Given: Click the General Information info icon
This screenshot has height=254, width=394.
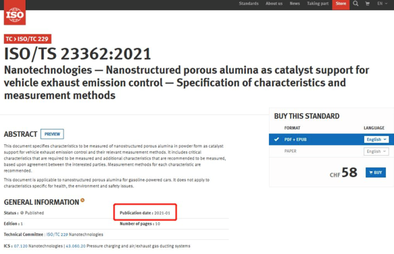Looking at the screenshot, I should [82, 200].
